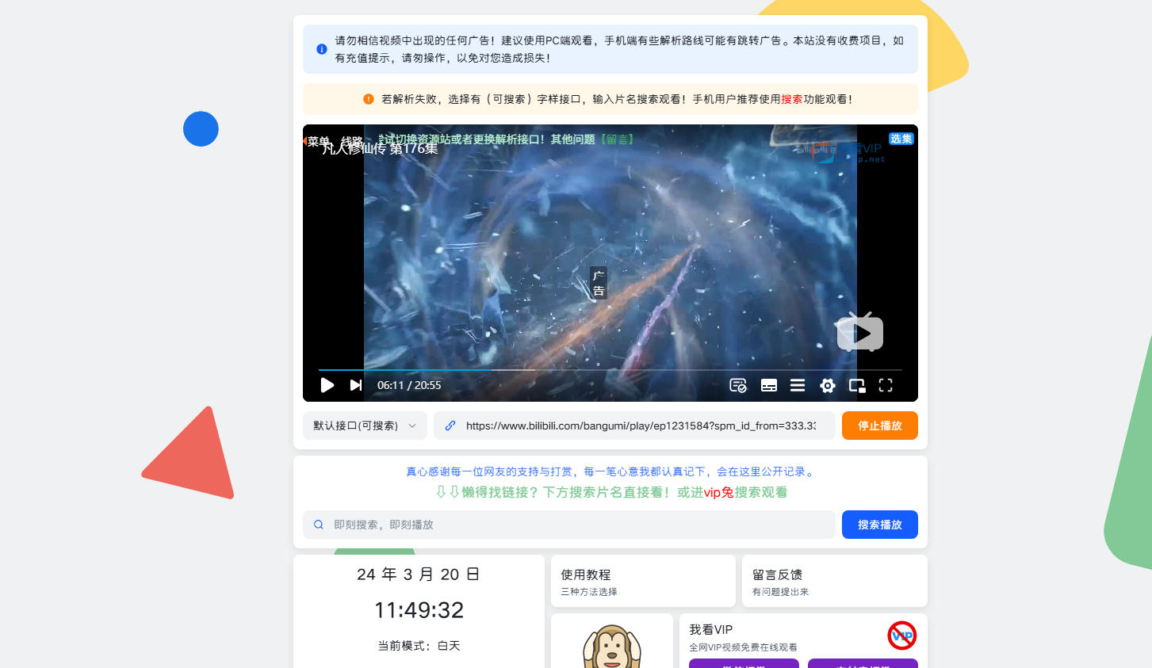1152x668 pixels.
Task: Open the player settings gear icon
Action: click(x=827, y=385)
